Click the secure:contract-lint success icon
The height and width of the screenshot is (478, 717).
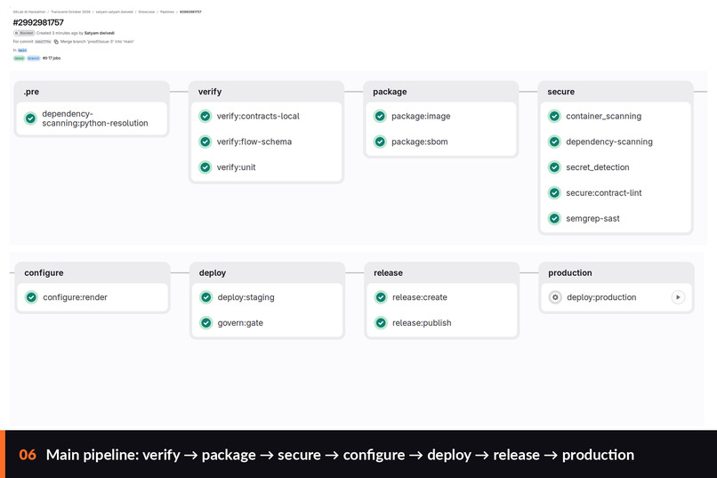(x=555, y=193)
